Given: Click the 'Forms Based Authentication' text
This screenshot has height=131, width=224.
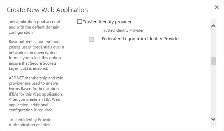Looking at the screenshot, I should 34,89.
